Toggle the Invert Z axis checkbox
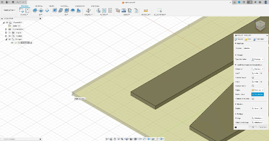Image resolution: width=269 pixels, height=141 pixels. click(x=253, y=78)
